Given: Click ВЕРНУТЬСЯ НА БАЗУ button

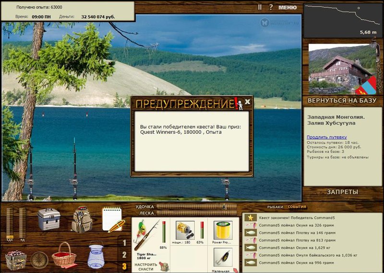Looking at the screenshot, I should (x=342, y=101).
